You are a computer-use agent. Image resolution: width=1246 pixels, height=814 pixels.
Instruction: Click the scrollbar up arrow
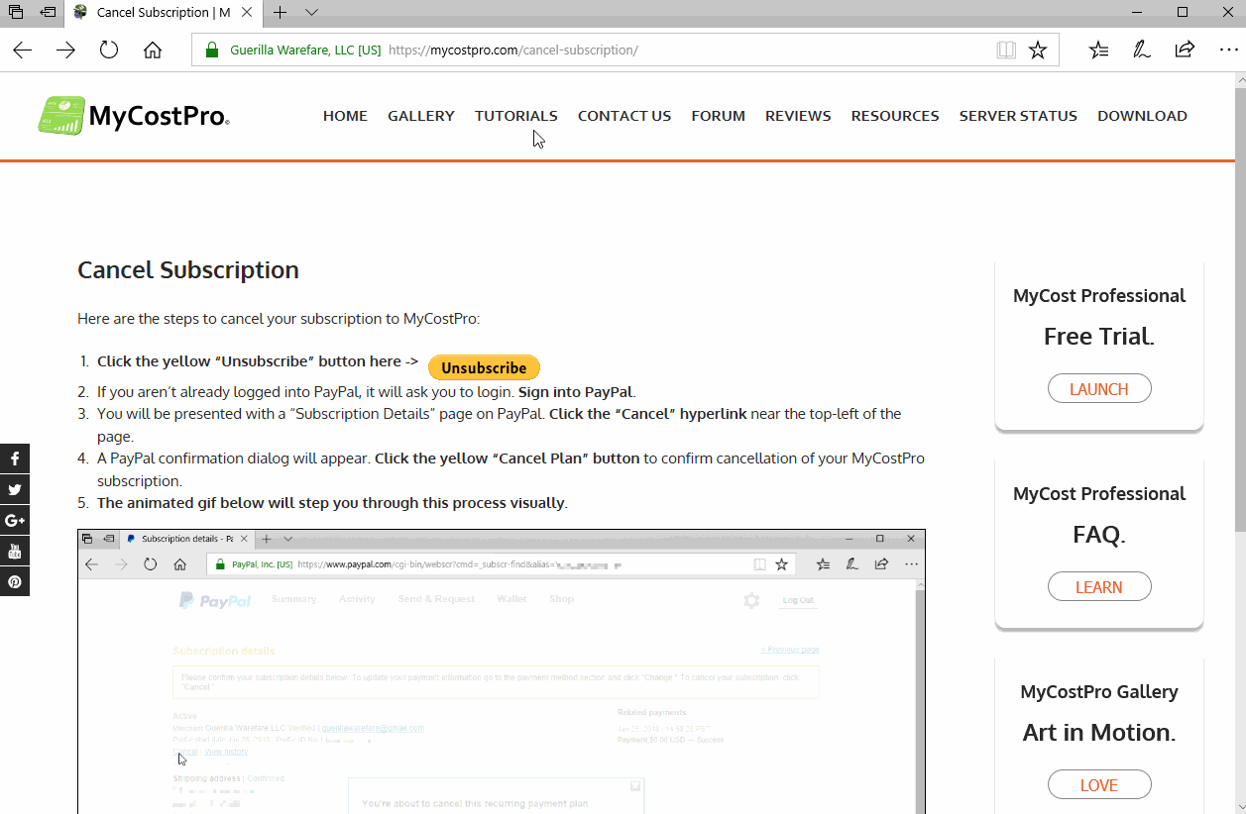1239,80
